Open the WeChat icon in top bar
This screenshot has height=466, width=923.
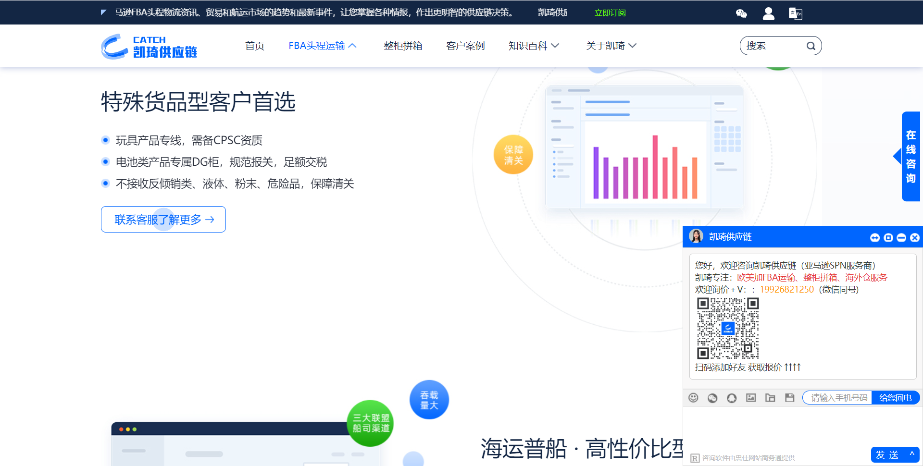click(741, 13)
